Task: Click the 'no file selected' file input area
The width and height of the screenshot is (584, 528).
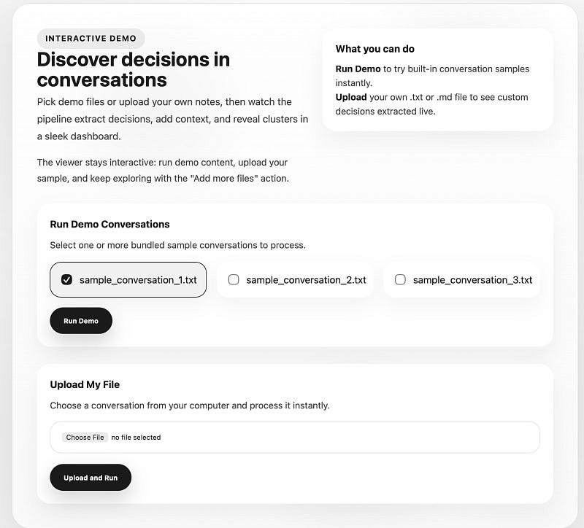Action: pyautogui.click(x=134, y=438)
